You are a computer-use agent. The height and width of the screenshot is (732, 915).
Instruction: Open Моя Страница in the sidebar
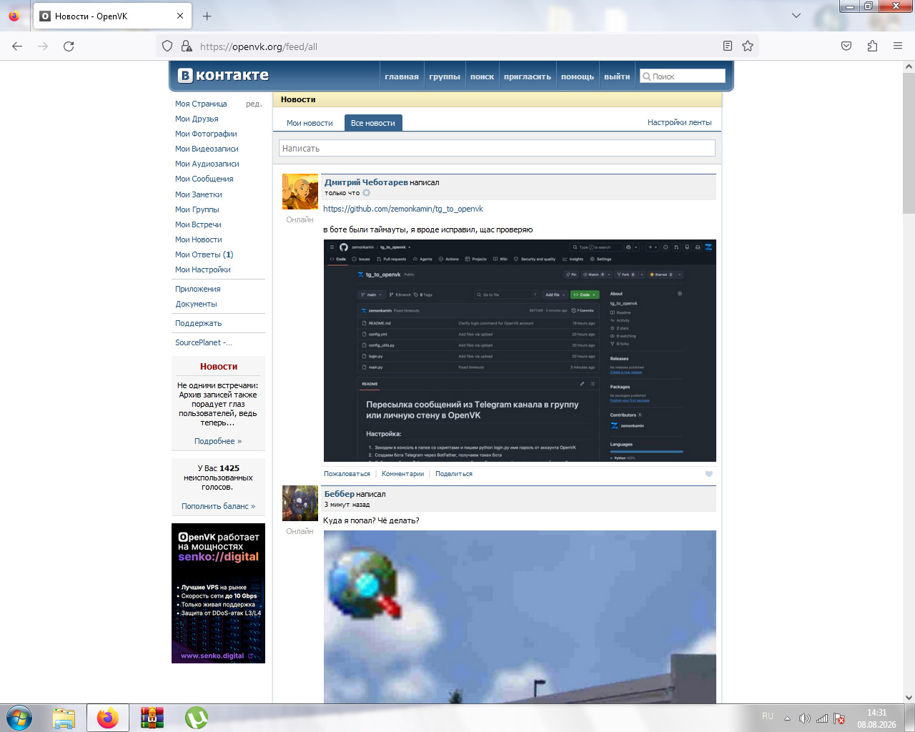(201, 104)
